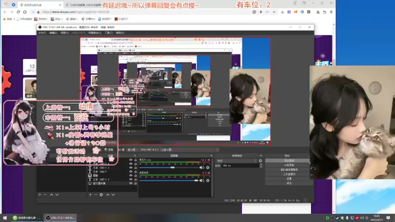Move the scene down in the list
This screenshot has height=222, width=395.
57,194
